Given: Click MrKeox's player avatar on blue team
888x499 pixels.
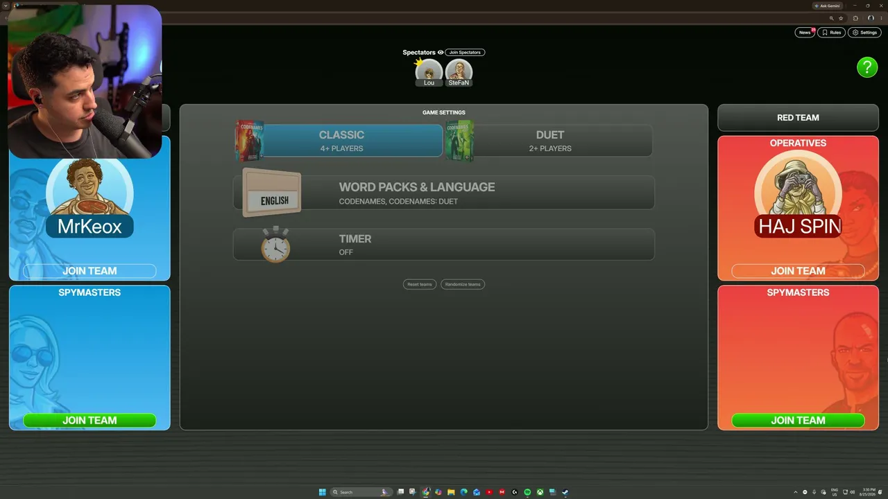Looking at the screenshot, I should pyautogui.click(x=89, y=187).
